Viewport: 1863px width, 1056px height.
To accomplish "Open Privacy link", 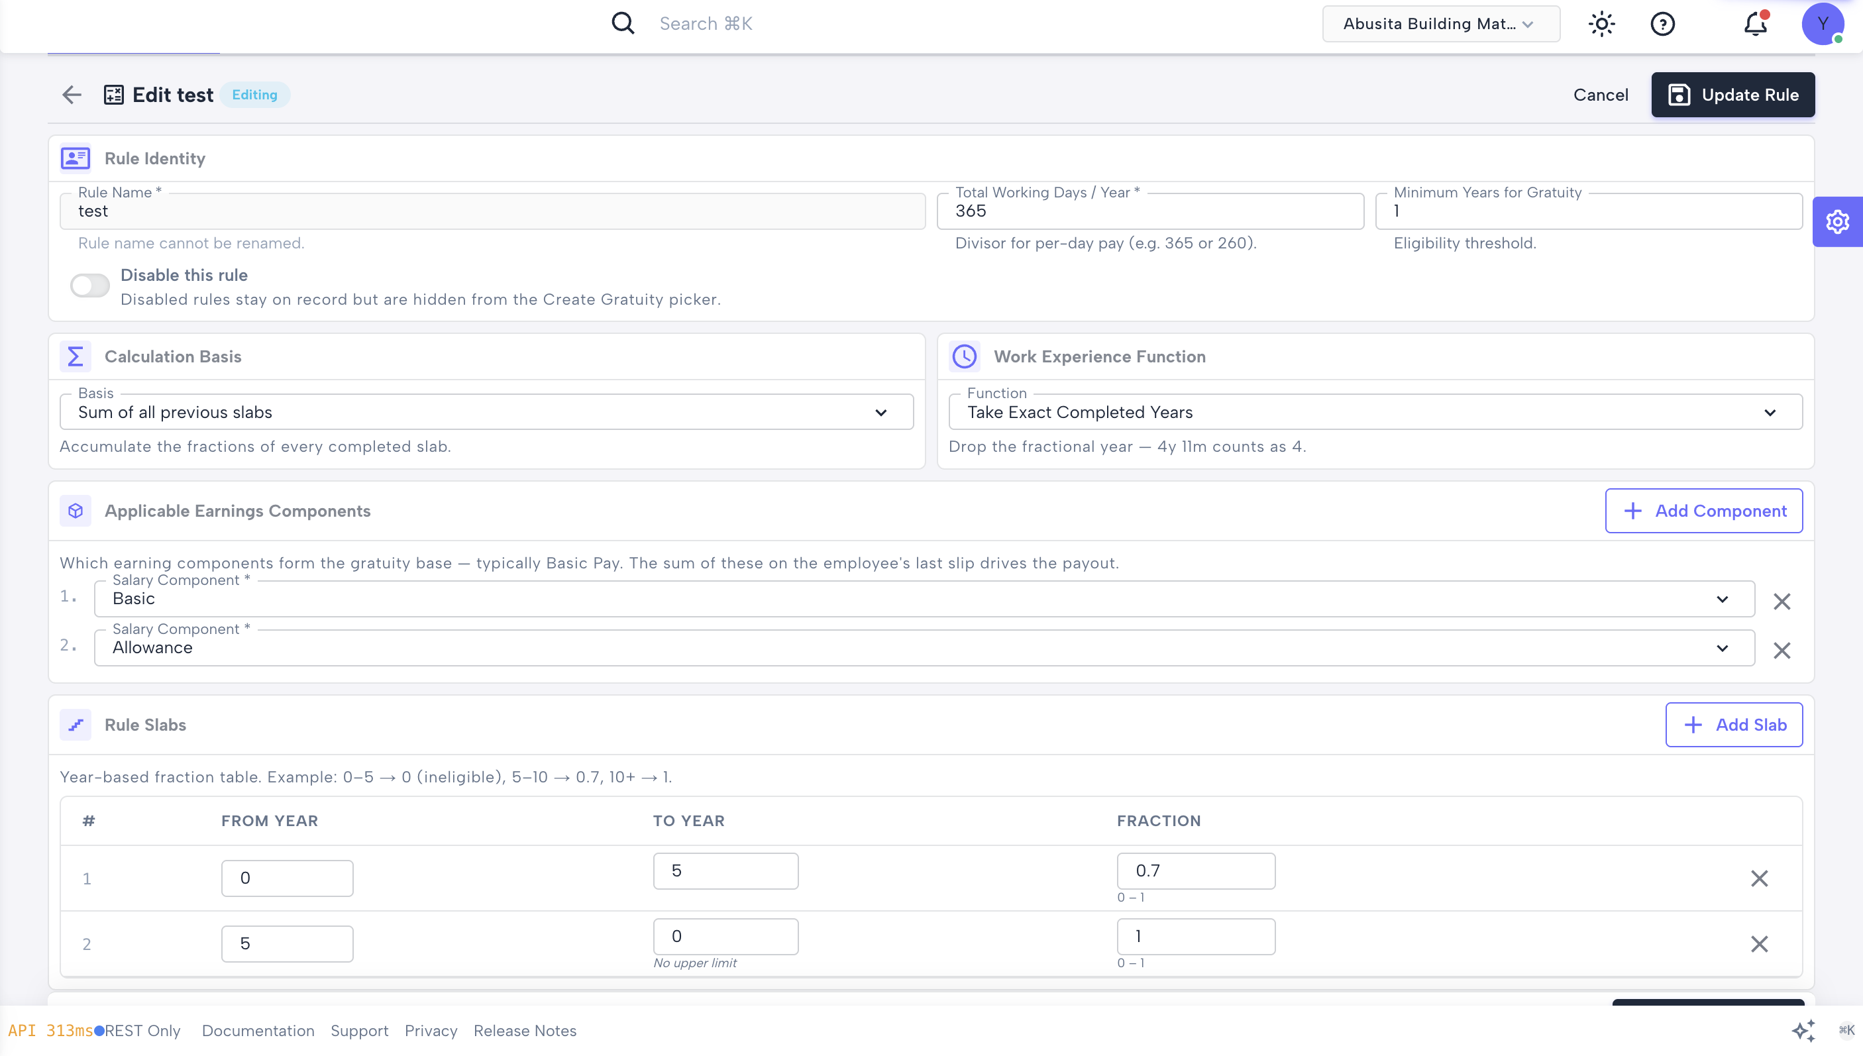I will click(x=431, y=1030).
